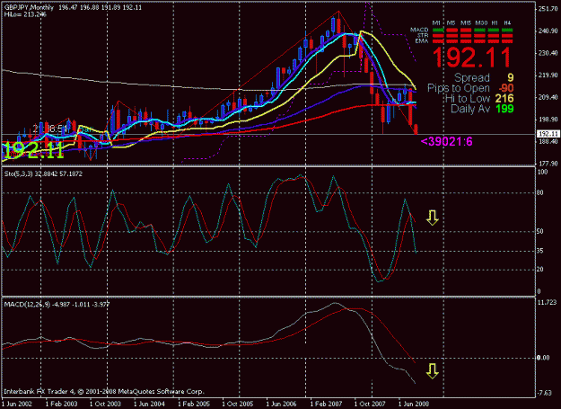This screenshot has height=409, width=561.
Task: Click the green MACD signal bar under M1
Action: 438,31
